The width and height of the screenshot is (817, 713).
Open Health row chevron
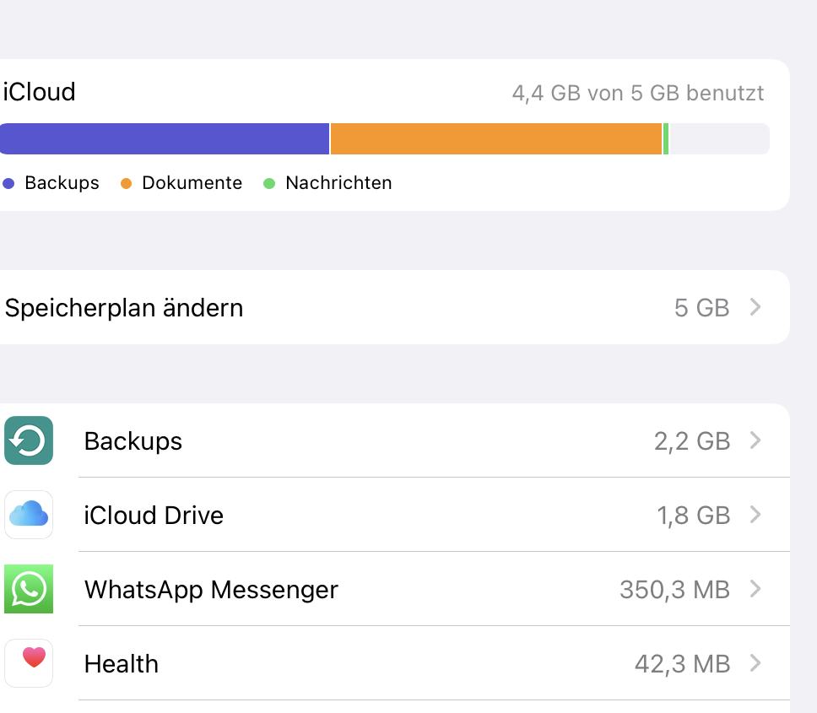click(x=755, y=663)
